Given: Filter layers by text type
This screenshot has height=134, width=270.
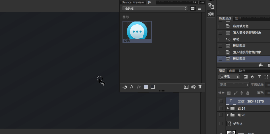Looking at the screenshot, I should 259,77.
